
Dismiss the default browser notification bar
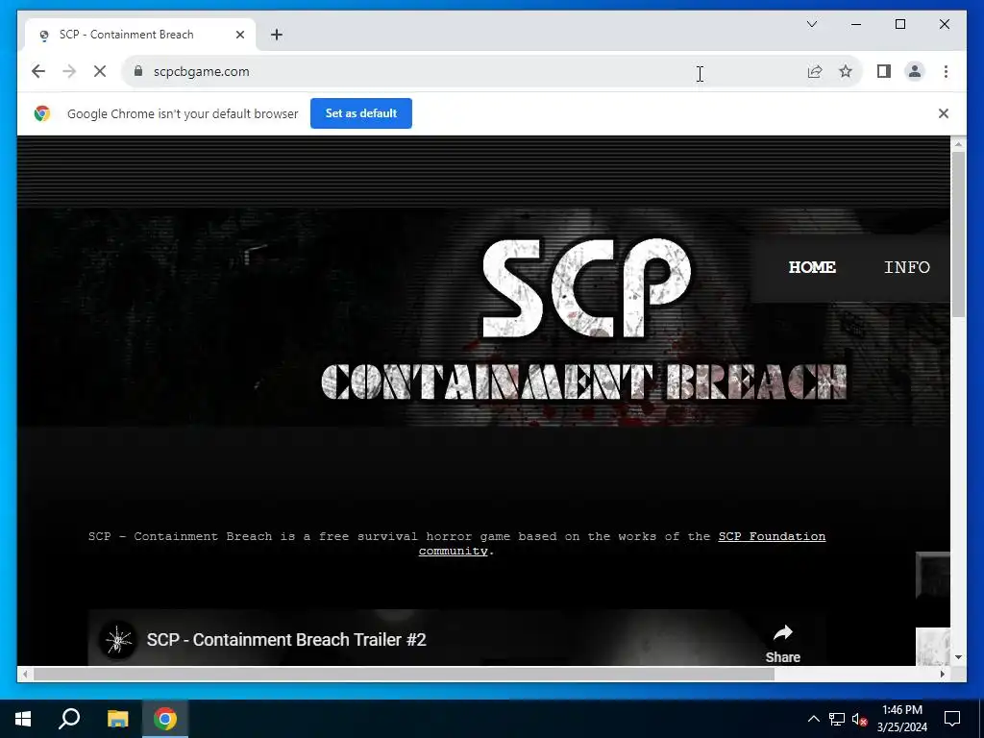(944, 113)
